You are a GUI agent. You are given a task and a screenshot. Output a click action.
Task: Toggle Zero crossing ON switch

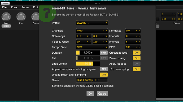click(x=137, y=58)
